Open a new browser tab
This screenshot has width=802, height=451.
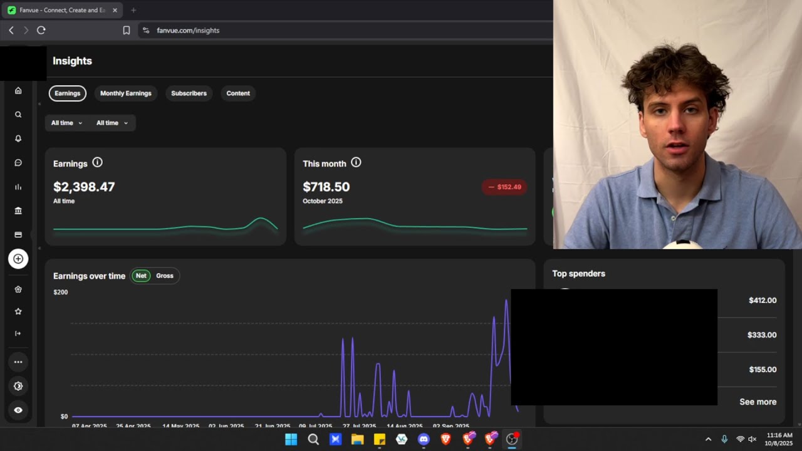[133, 10]
